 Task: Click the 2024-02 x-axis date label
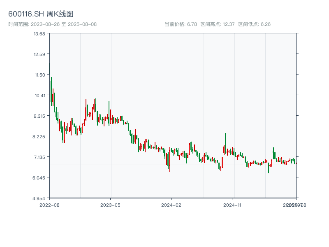172,205
